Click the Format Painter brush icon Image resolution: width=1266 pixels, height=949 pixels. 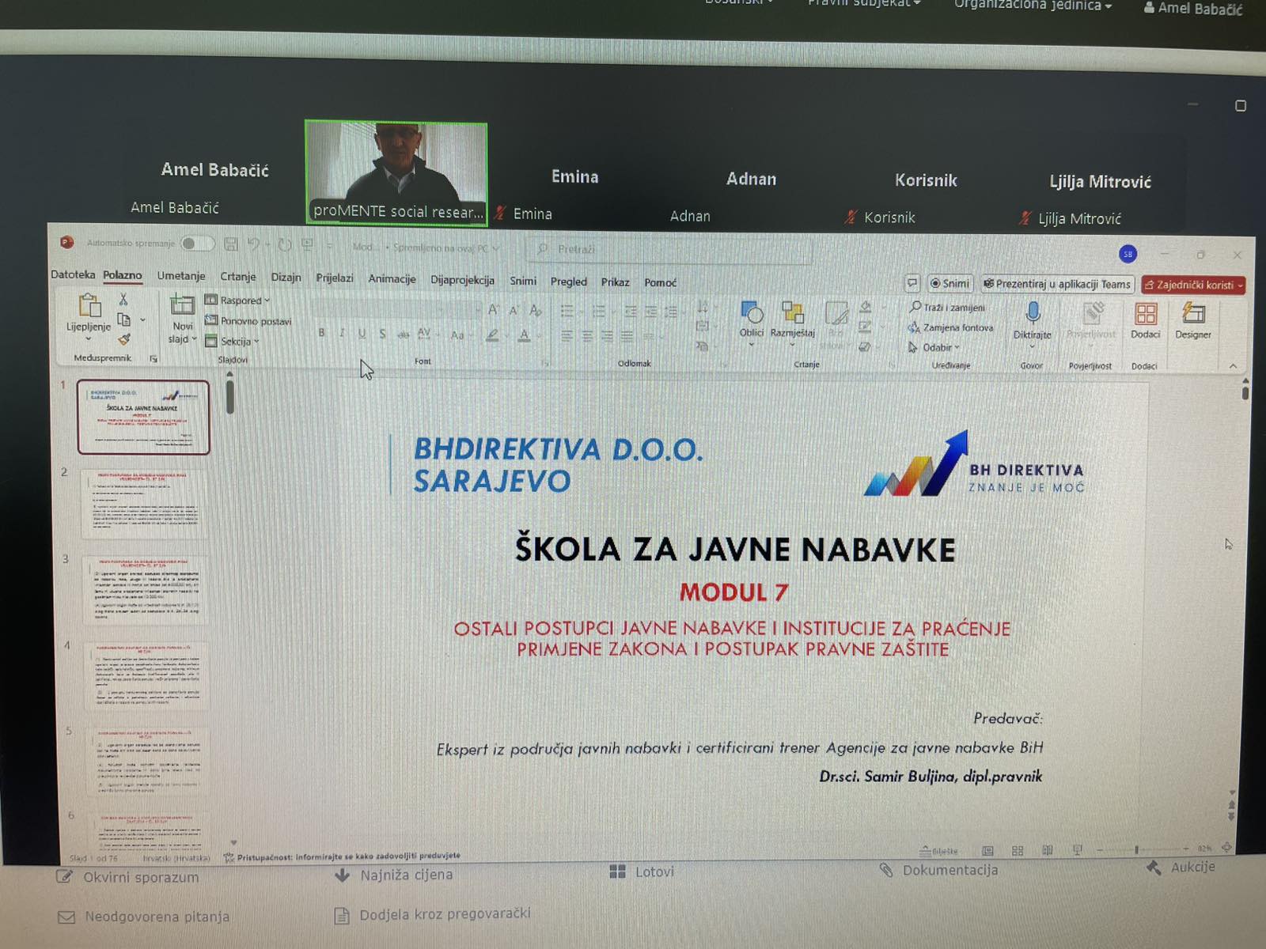(124, 339)
